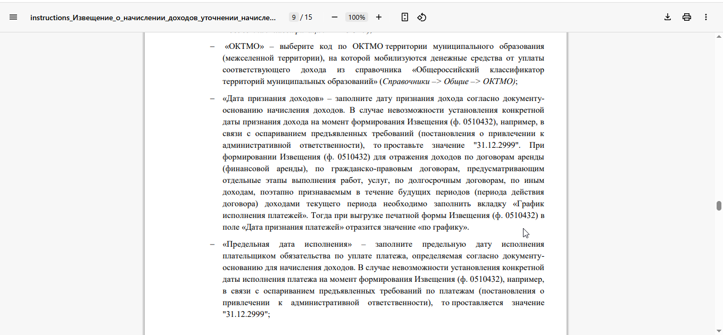The image size is (723, 335).
Task: Open the sidebar menu hamburger icon
Action: [13, 17]
